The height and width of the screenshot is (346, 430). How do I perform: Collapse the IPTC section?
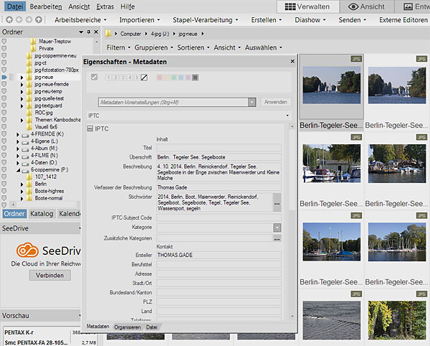click(x=90, y=128)
